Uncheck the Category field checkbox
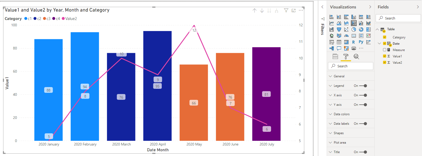Screen dimensions: 422x156 [385, 37]
